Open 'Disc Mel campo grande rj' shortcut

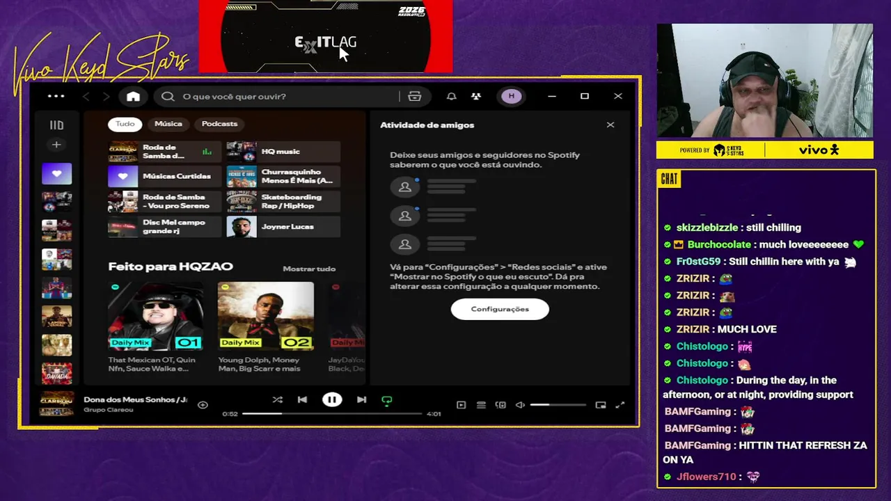click(164, 227)
